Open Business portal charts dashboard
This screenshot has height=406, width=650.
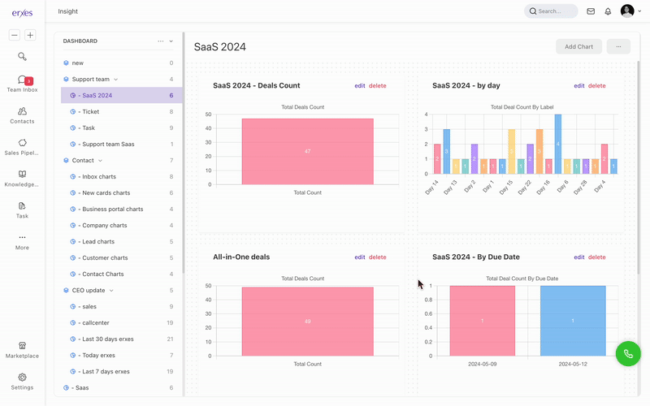point(121,209)
